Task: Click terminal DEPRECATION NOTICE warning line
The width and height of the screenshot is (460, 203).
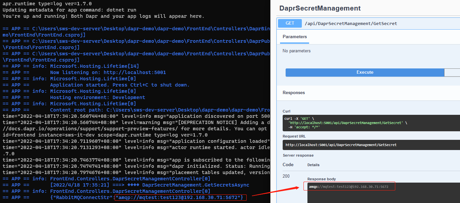Action: point(136,122)
